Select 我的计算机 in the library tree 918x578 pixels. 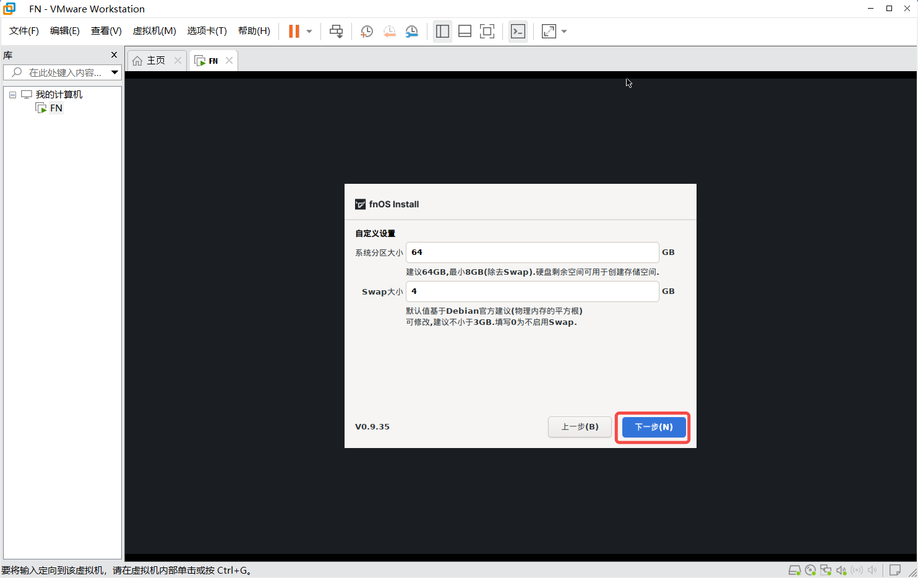tap(59, 95)
